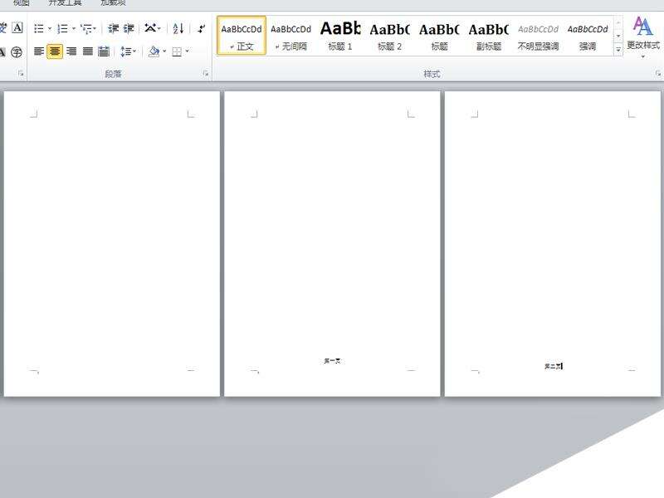Apply multilevel list formatting
The image size is (664, 498).
point(86,28)
